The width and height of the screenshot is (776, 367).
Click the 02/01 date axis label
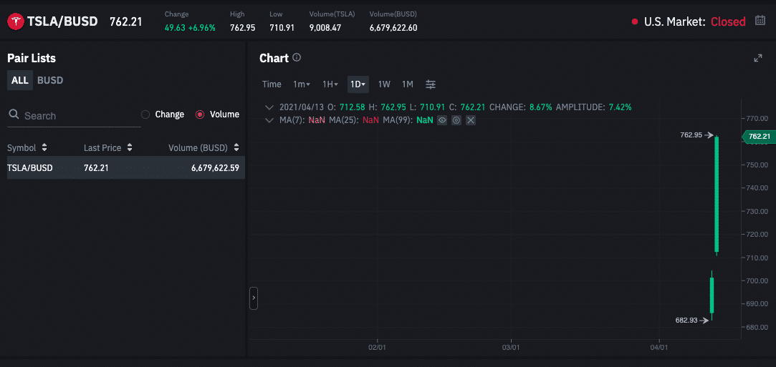tap(378, 348)
